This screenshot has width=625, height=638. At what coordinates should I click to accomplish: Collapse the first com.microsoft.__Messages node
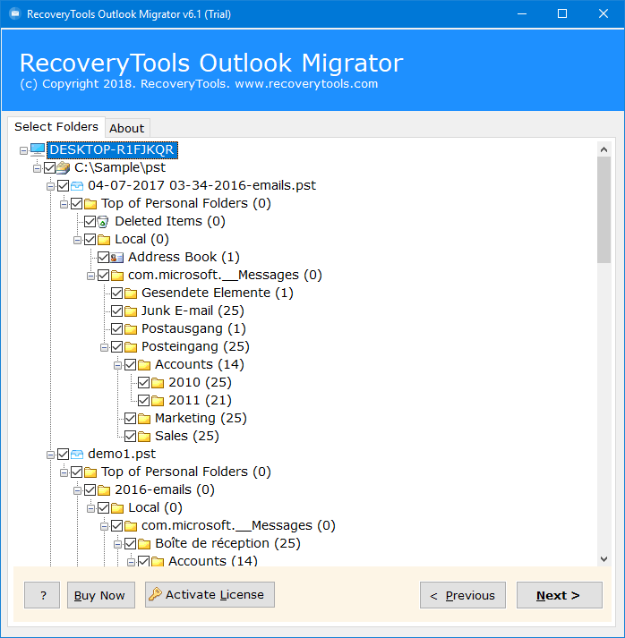coord(90,276)
